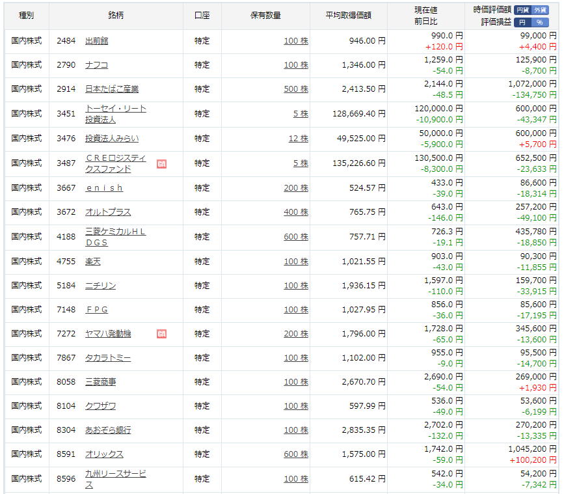The image size is (564, 494).
Task: Select the valuation 1,072,000 円
Action: click(532, 84)
